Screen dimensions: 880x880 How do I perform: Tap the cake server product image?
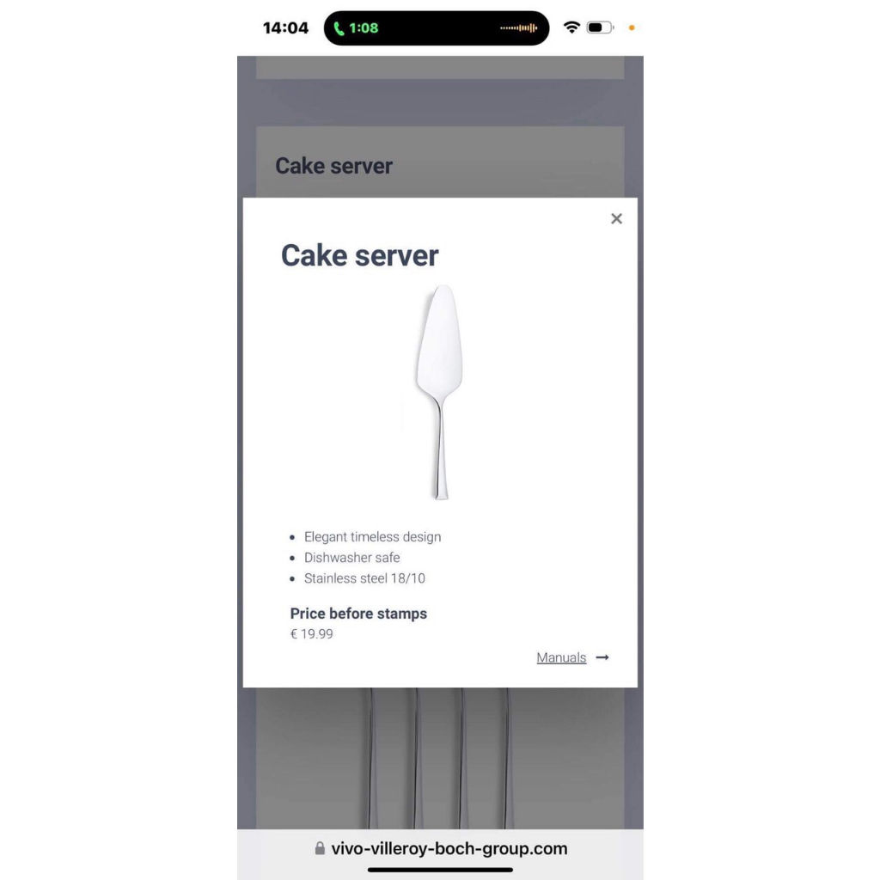click(x=440, y=392)
